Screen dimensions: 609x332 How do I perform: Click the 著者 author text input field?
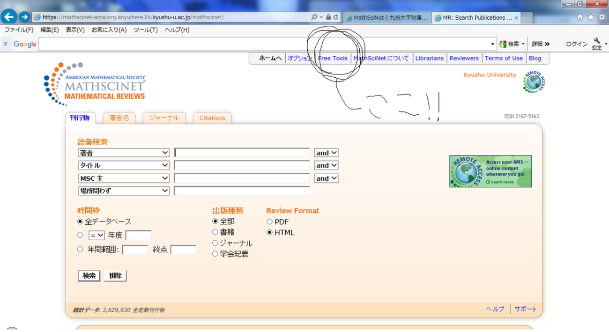pyautogui.click(x=242, y=153)
